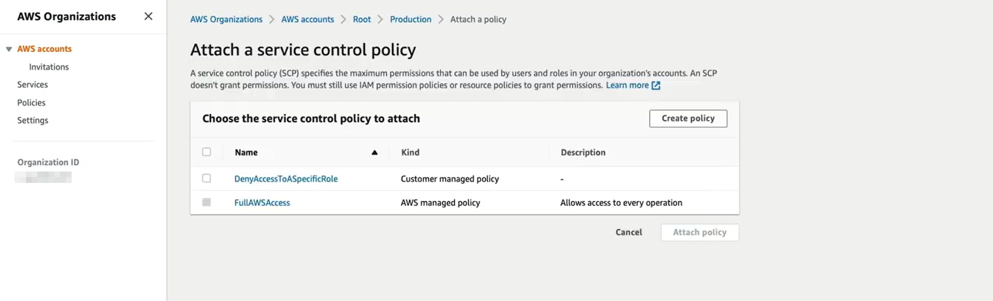Go to Invitations in the sidebar
This screenshot has width=993, height=301.
[x=49, y=67]
